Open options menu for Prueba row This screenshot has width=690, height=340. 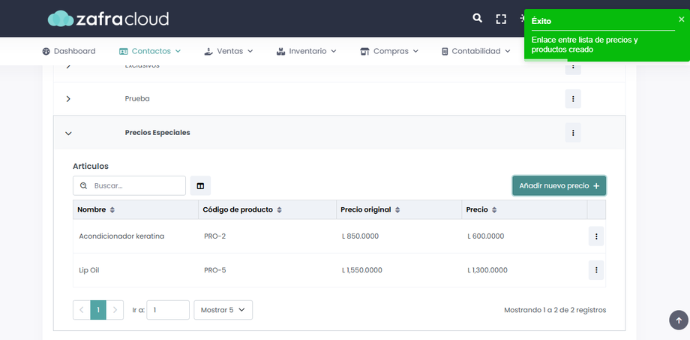pos(572,99)
